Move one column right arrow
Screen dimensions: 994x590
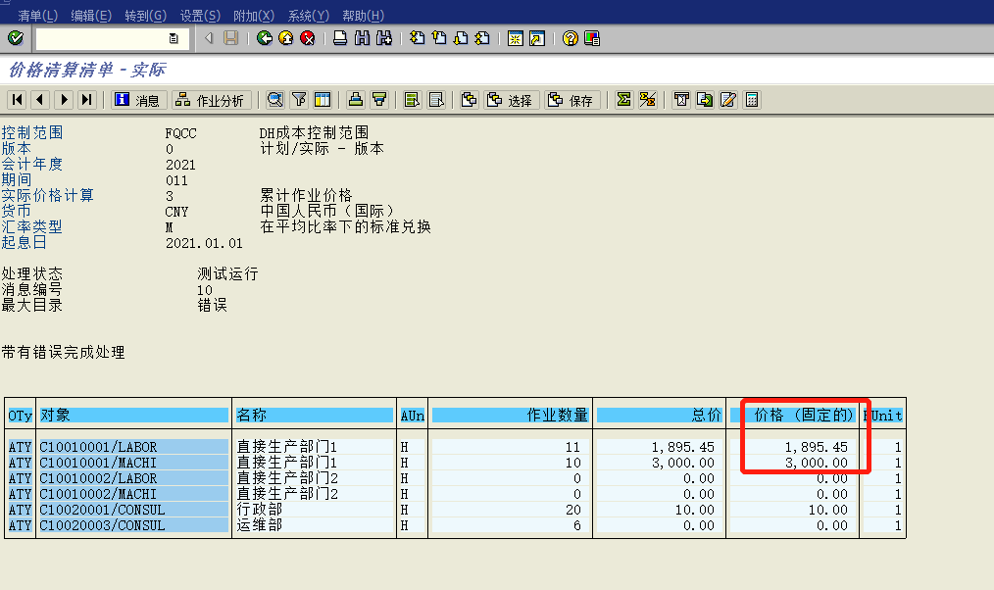point(64,100)
